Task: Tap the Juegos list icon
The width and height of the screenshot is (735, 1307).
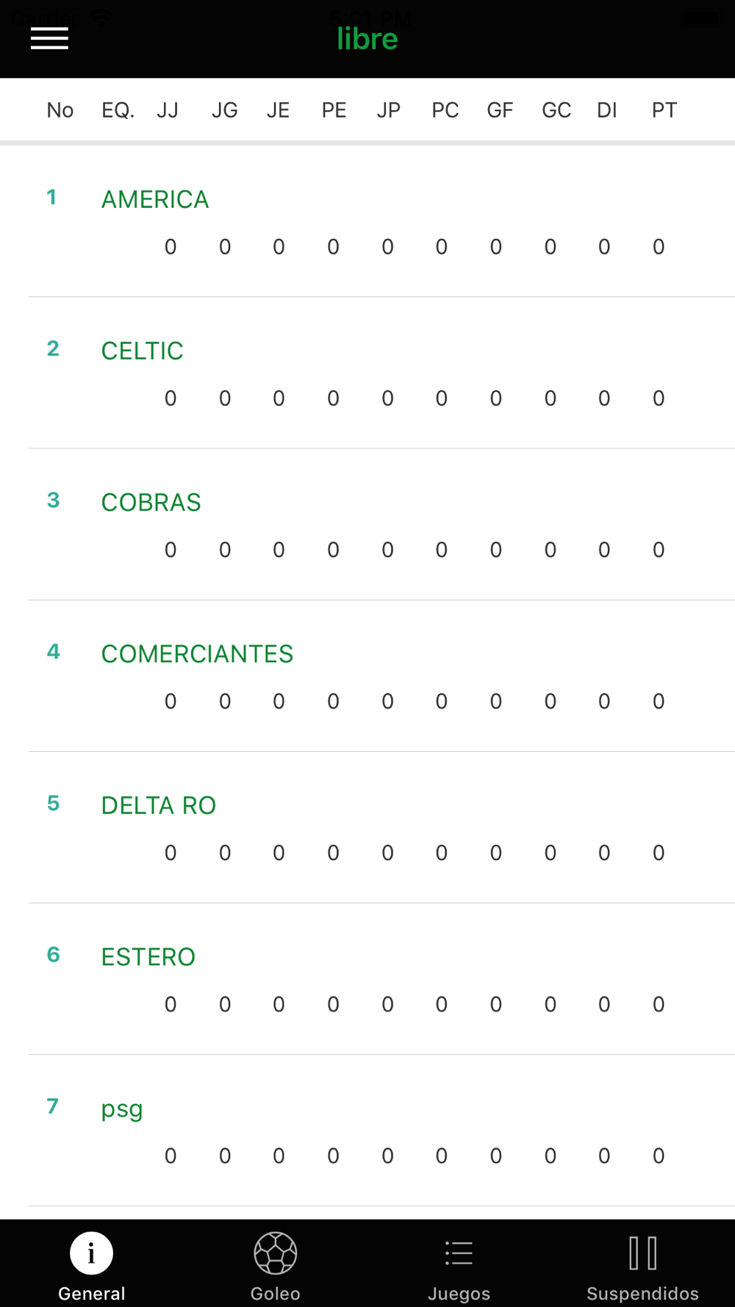Action: pyautogui.click(x=459, y=1253)
